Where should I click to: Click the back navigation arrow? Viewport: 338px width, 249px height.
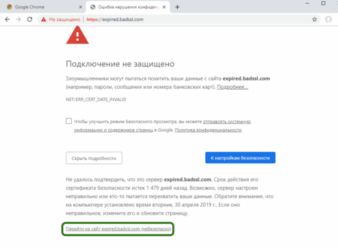pyautogui.click(x=7, y=19)
